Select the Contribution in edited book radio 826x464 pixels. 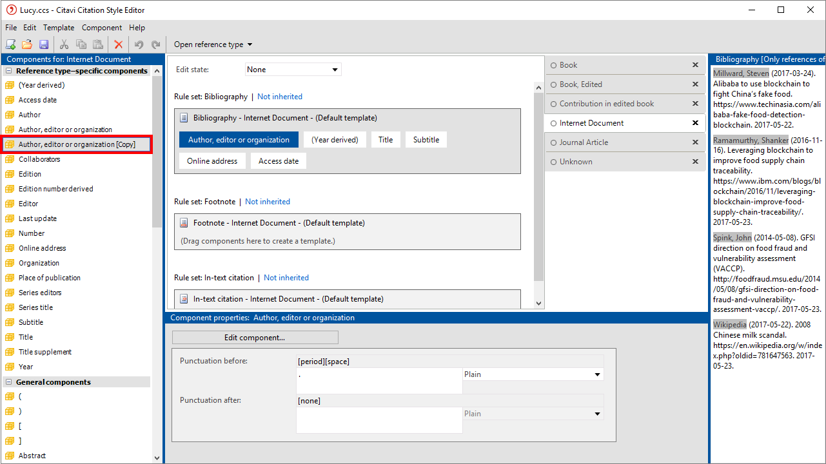[553, 104]
